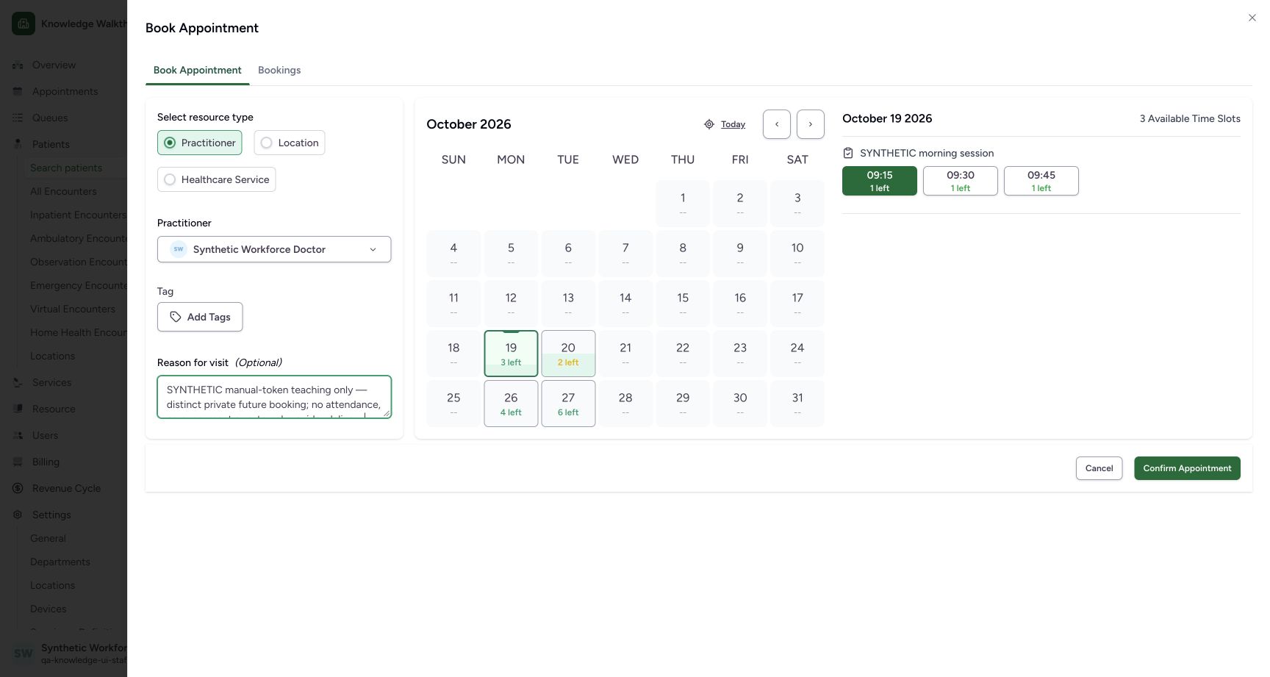Click the Today target icon
Image resolution: width=1270 pixels, height=677 pixels.
point(709,124)
